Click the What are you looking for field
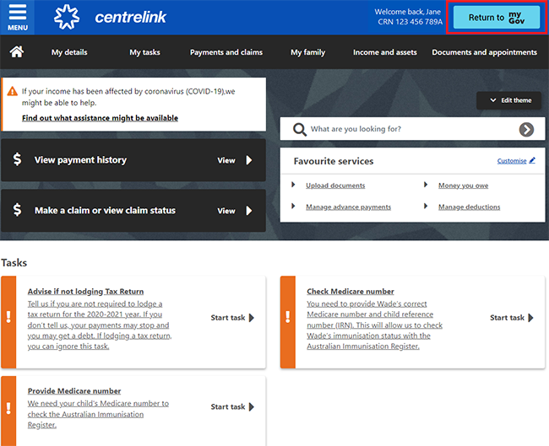This screenshot has width=549, height=446. pyautogui.click(x=412, y=129)
